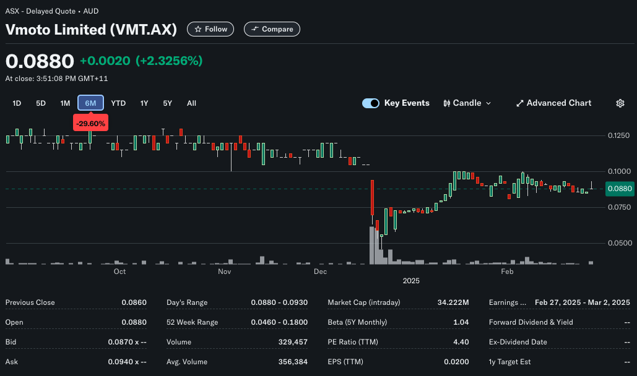The height and width of the screenshot is (376, 637).
Task: Click the Vmoto Limited (VMT.AX) heading
Action: pos(91,30)
